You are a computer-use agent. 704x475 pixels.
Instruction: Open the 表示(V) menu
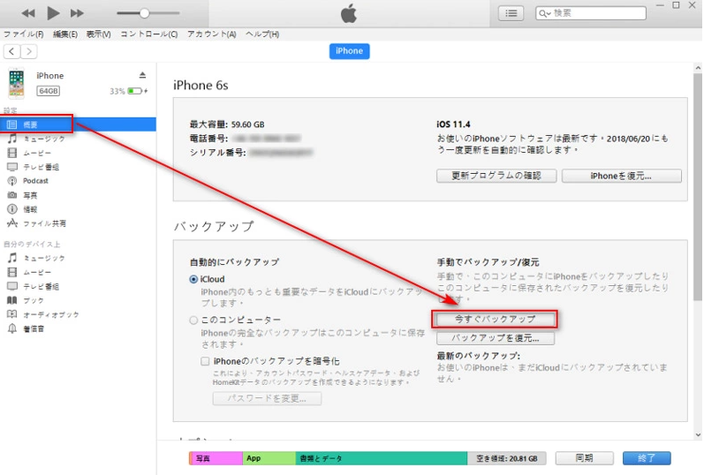click(98, 34)
